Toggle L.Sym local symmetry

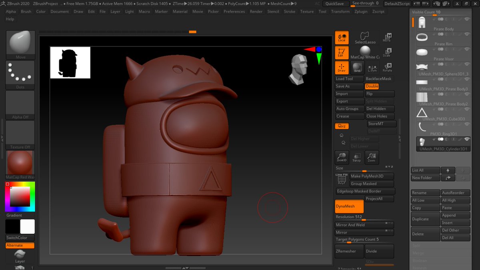[x=372, y=67]
